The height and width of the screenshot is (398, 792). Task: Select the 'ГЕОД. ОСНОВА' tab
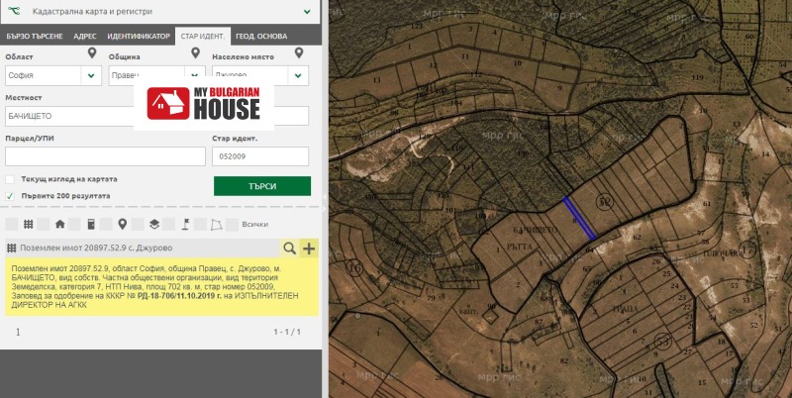point(261,37)
